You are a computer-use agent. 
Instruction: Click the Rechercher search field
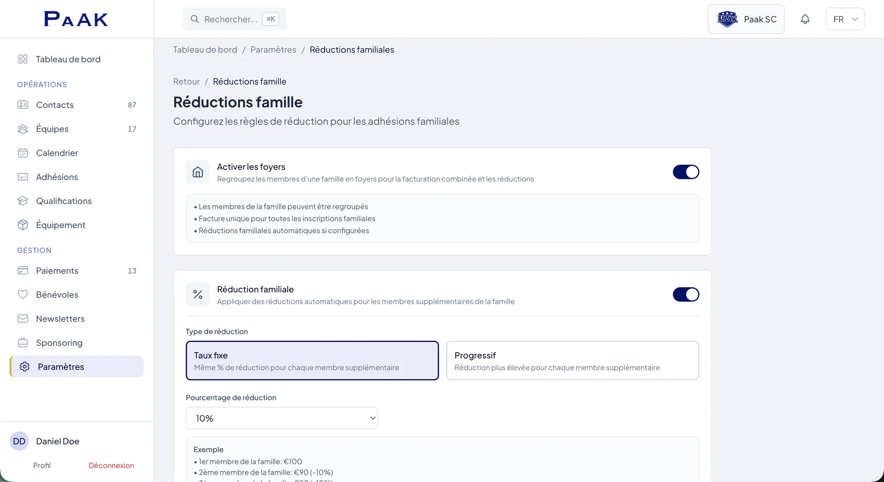point(234,19)
